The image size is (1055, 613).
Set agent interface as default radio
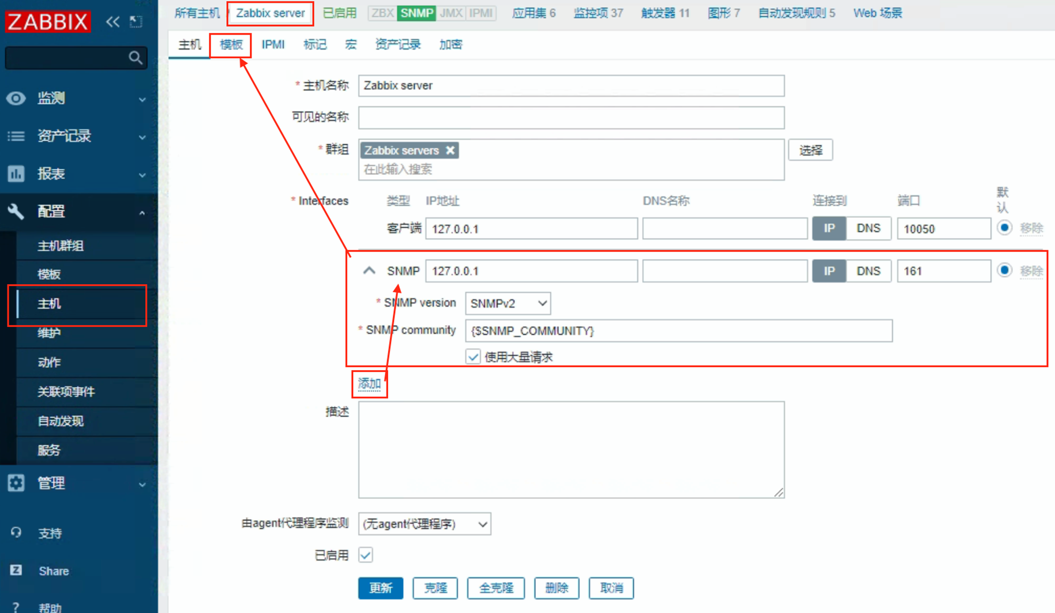(1004, 228)
